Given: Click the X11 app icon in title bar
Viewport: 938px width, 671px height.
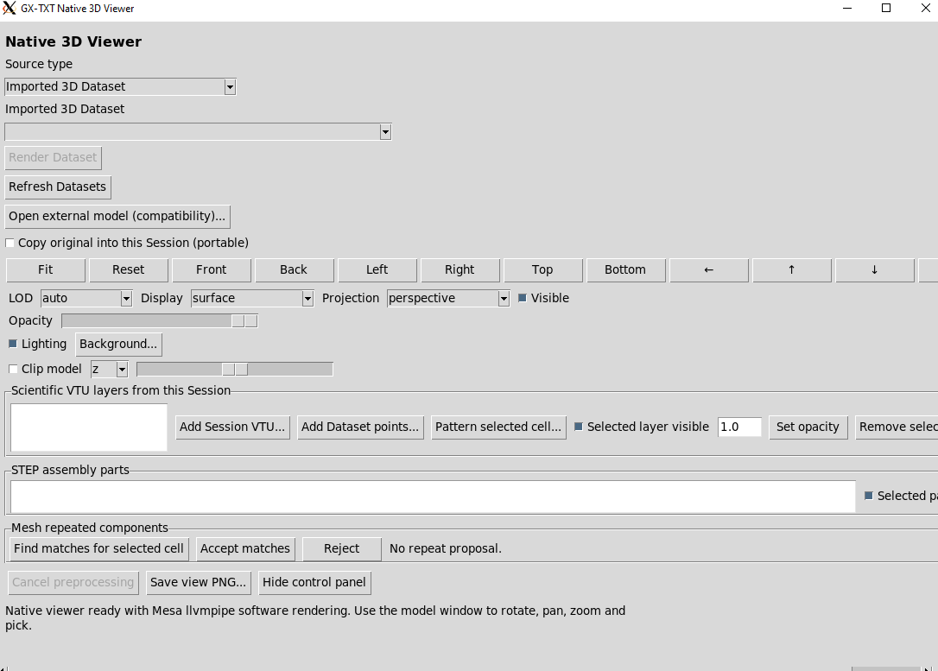Looking at the screenshot, I should (x=9, y=9).
